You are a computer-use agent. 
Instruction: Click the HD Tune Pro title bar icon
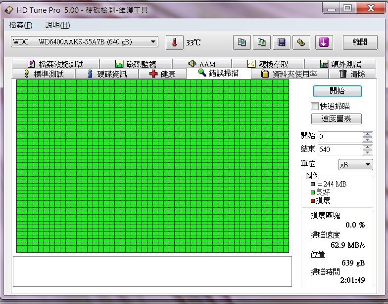9,10
